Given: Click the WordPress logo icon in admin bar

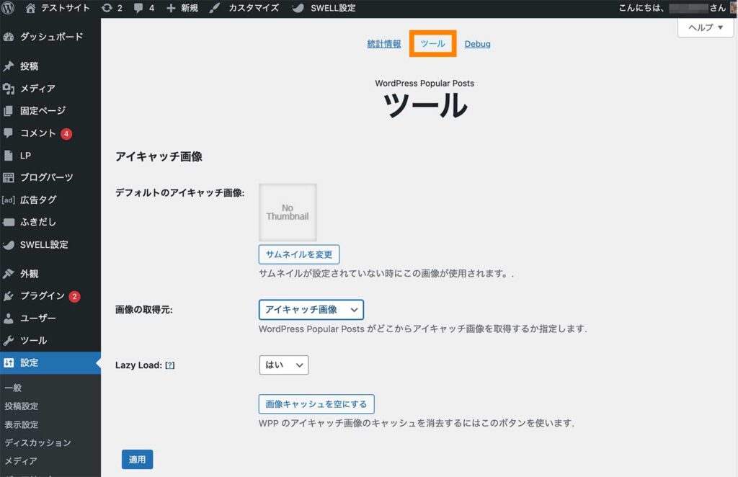Looking at the screenshot, I should 9,8.
